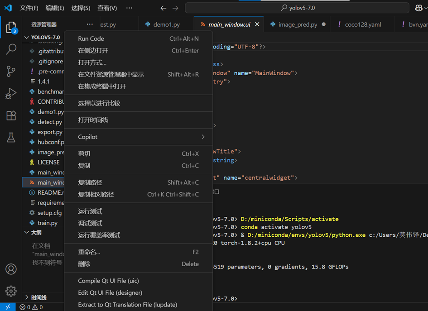Screen dimensions: 428x311
Task: Open the Explorer view in activity bar
Action: coord(11,28)
